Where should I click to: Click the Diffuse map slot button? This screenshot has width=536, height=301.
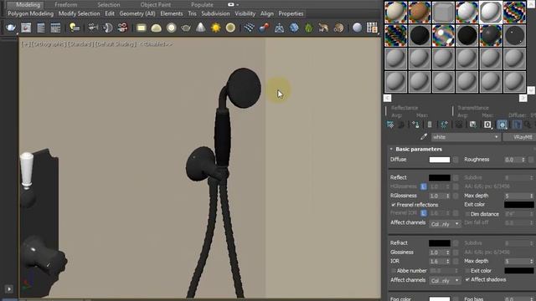coord(456,160)
